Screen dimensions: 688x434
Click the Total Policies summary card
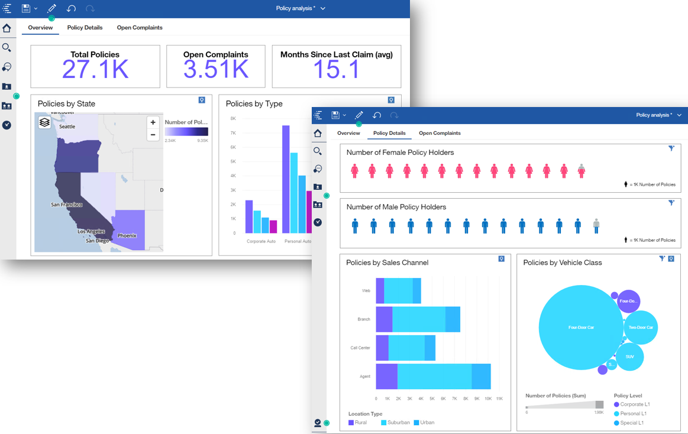pos(95,66)
